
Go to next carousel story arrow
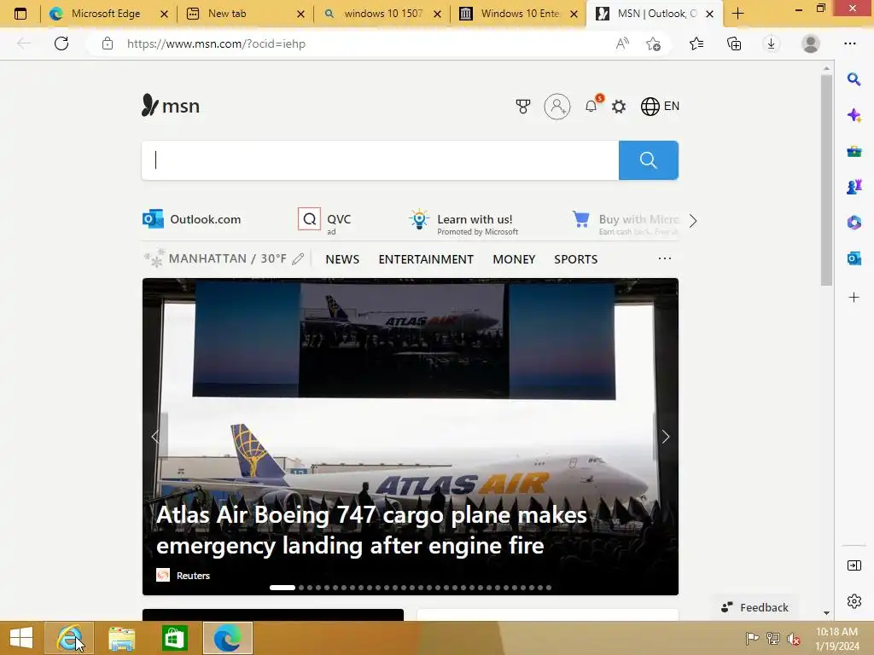tap(665, 437)
